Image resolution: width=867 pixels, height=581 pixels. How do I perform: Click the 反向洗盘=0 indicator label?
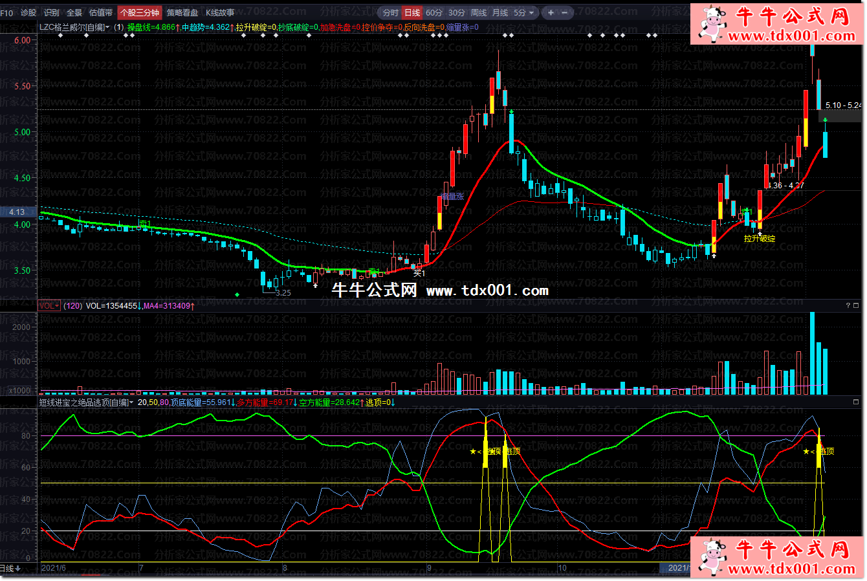pos(424,27)
